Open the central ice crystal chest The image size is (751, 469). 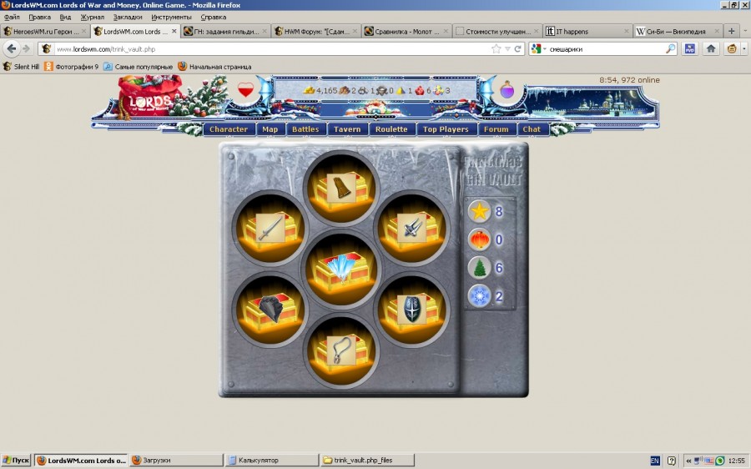(x=341, y=268)
